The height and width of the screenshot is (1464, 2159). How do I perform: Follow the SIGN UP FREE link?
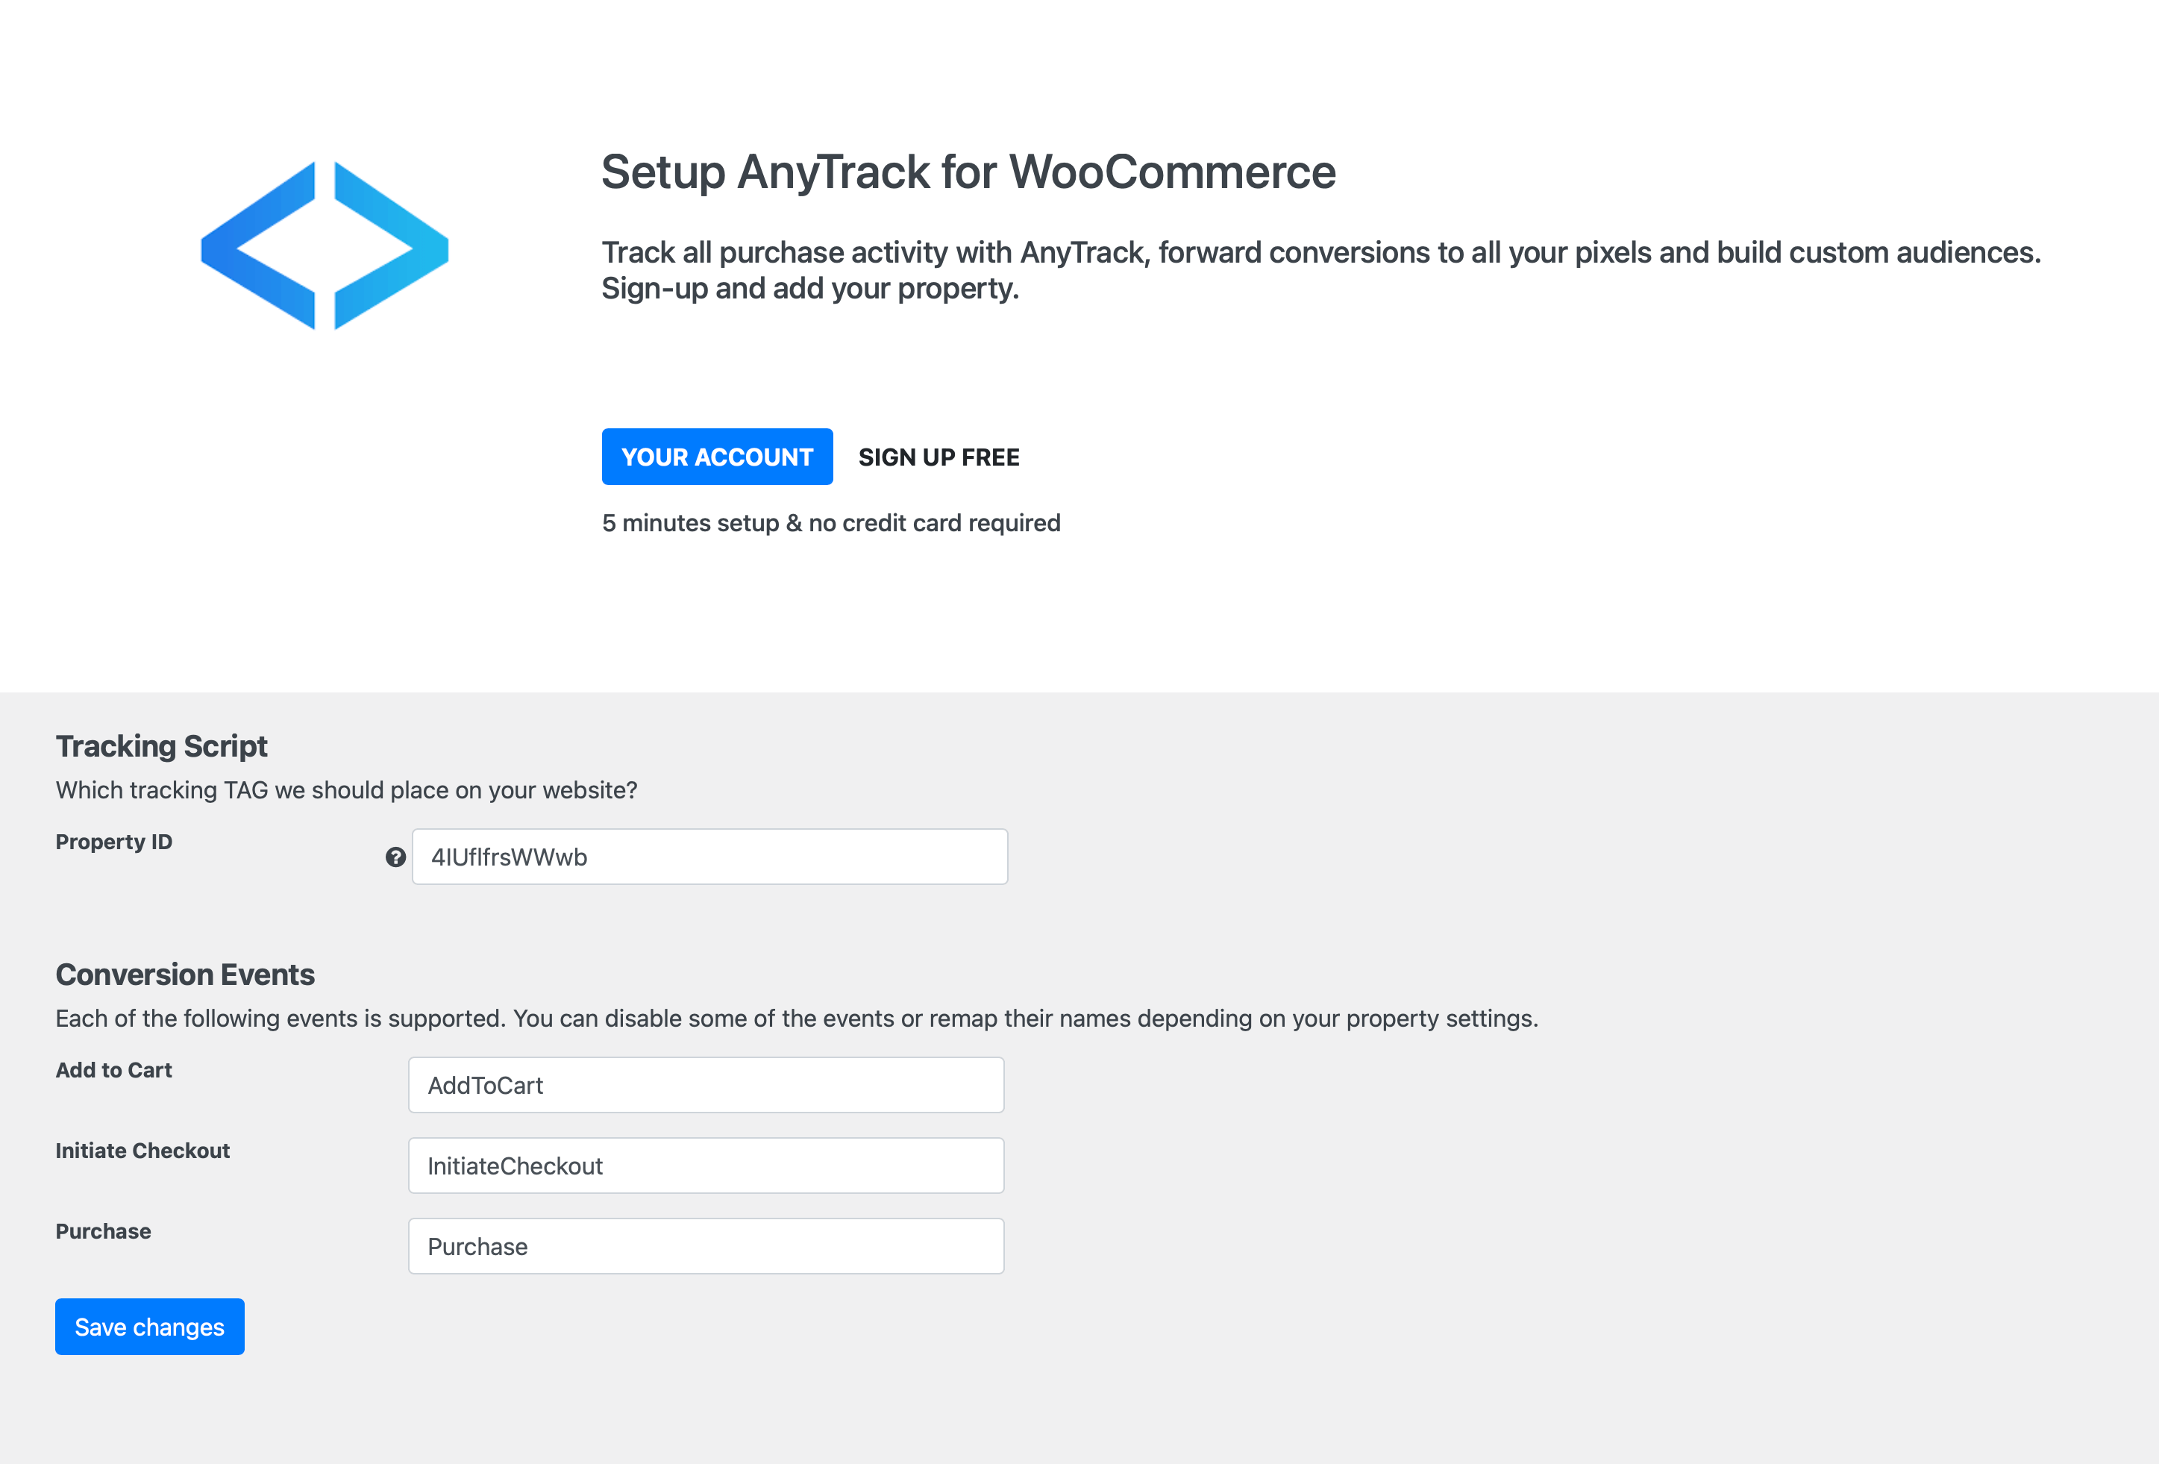(x=939, y=457)
